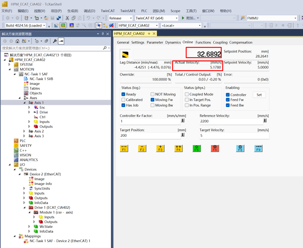Collapse the MOTION tree node
The width and height of the screenshot is (303, 248).
10,69
